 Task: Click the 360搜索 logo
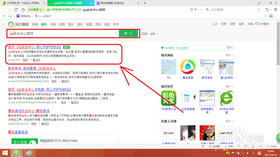click(18, 24)
